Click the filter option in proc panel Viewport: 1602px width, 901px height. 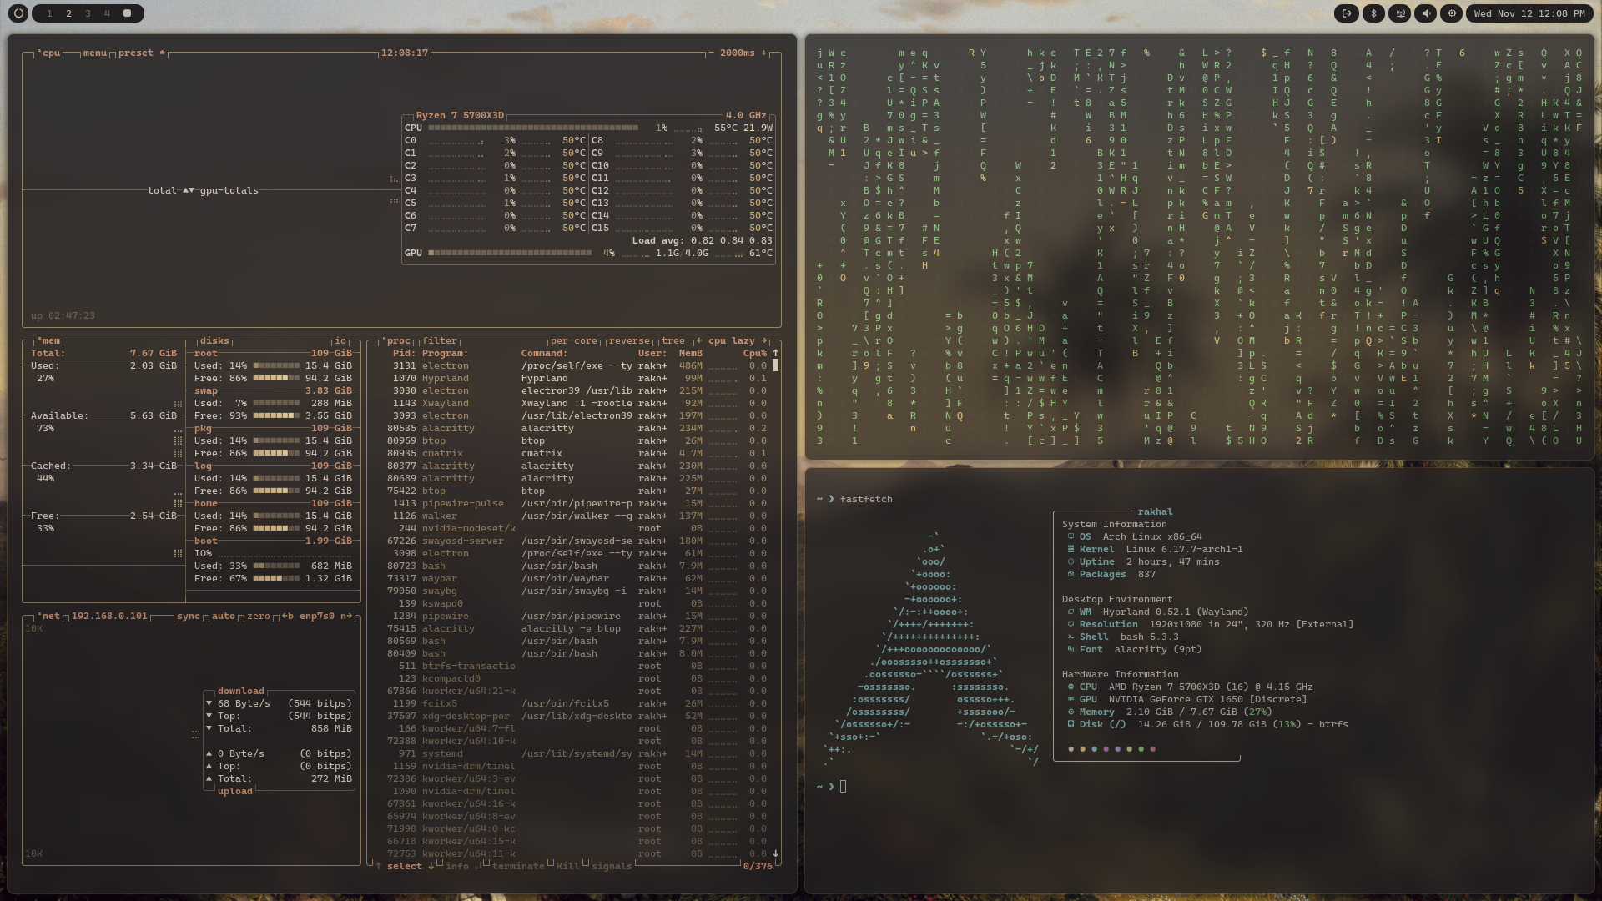click(440, 341)
